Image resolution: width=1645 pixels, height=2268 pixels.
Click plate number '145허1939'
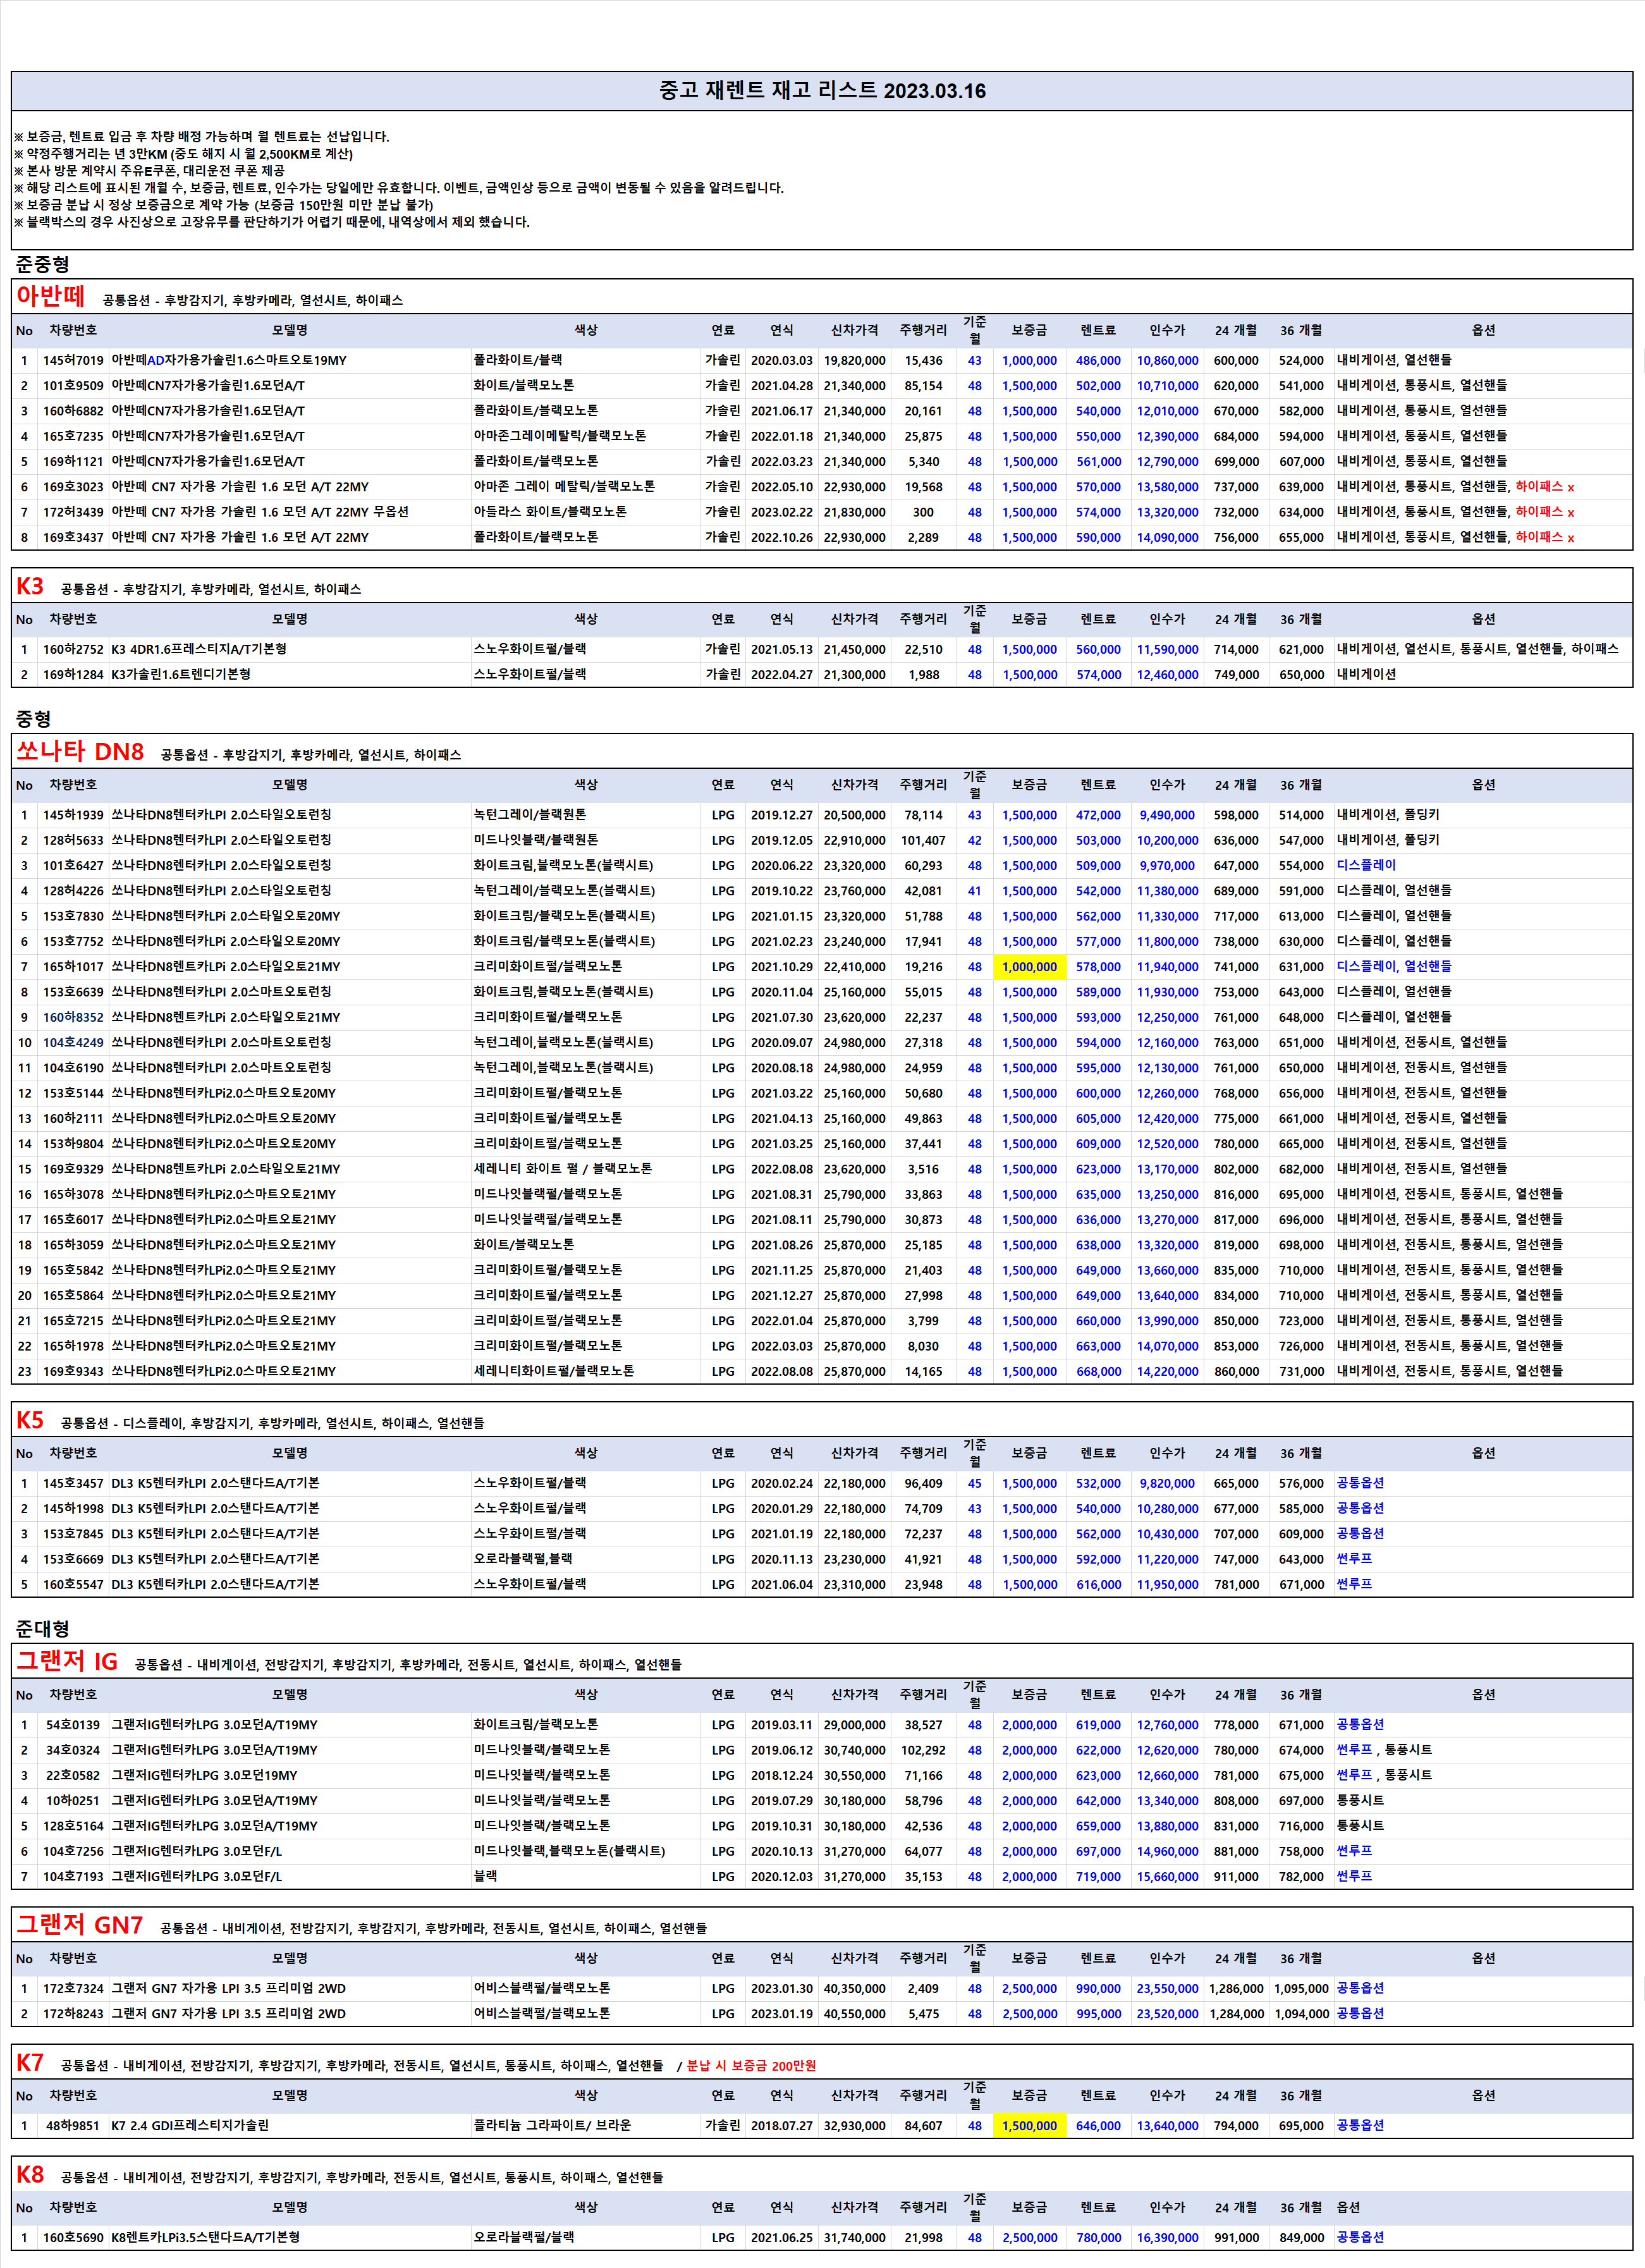coord(73,816)
